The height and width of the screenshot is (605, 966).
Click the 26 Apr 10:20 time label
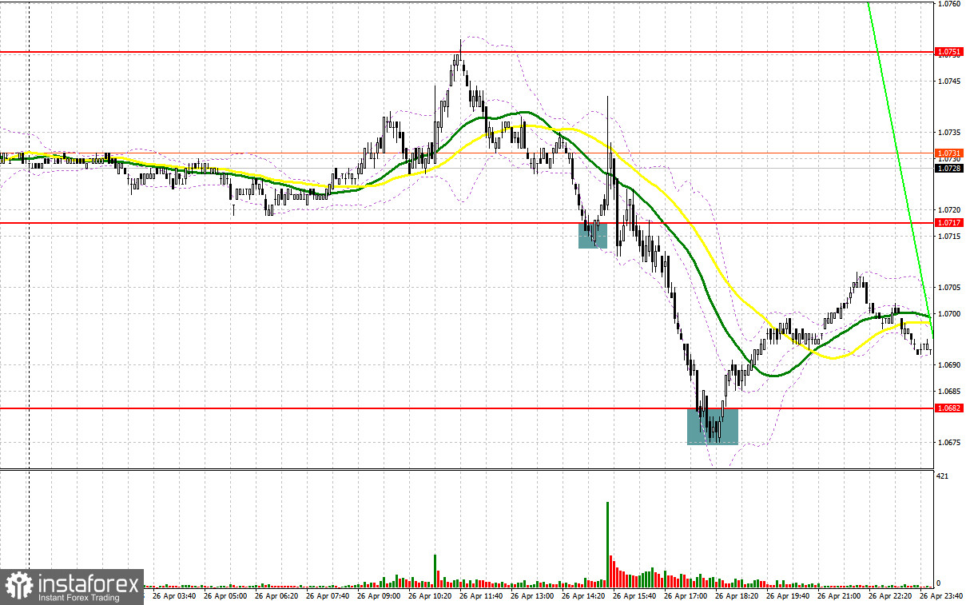[x=431, y=595]
